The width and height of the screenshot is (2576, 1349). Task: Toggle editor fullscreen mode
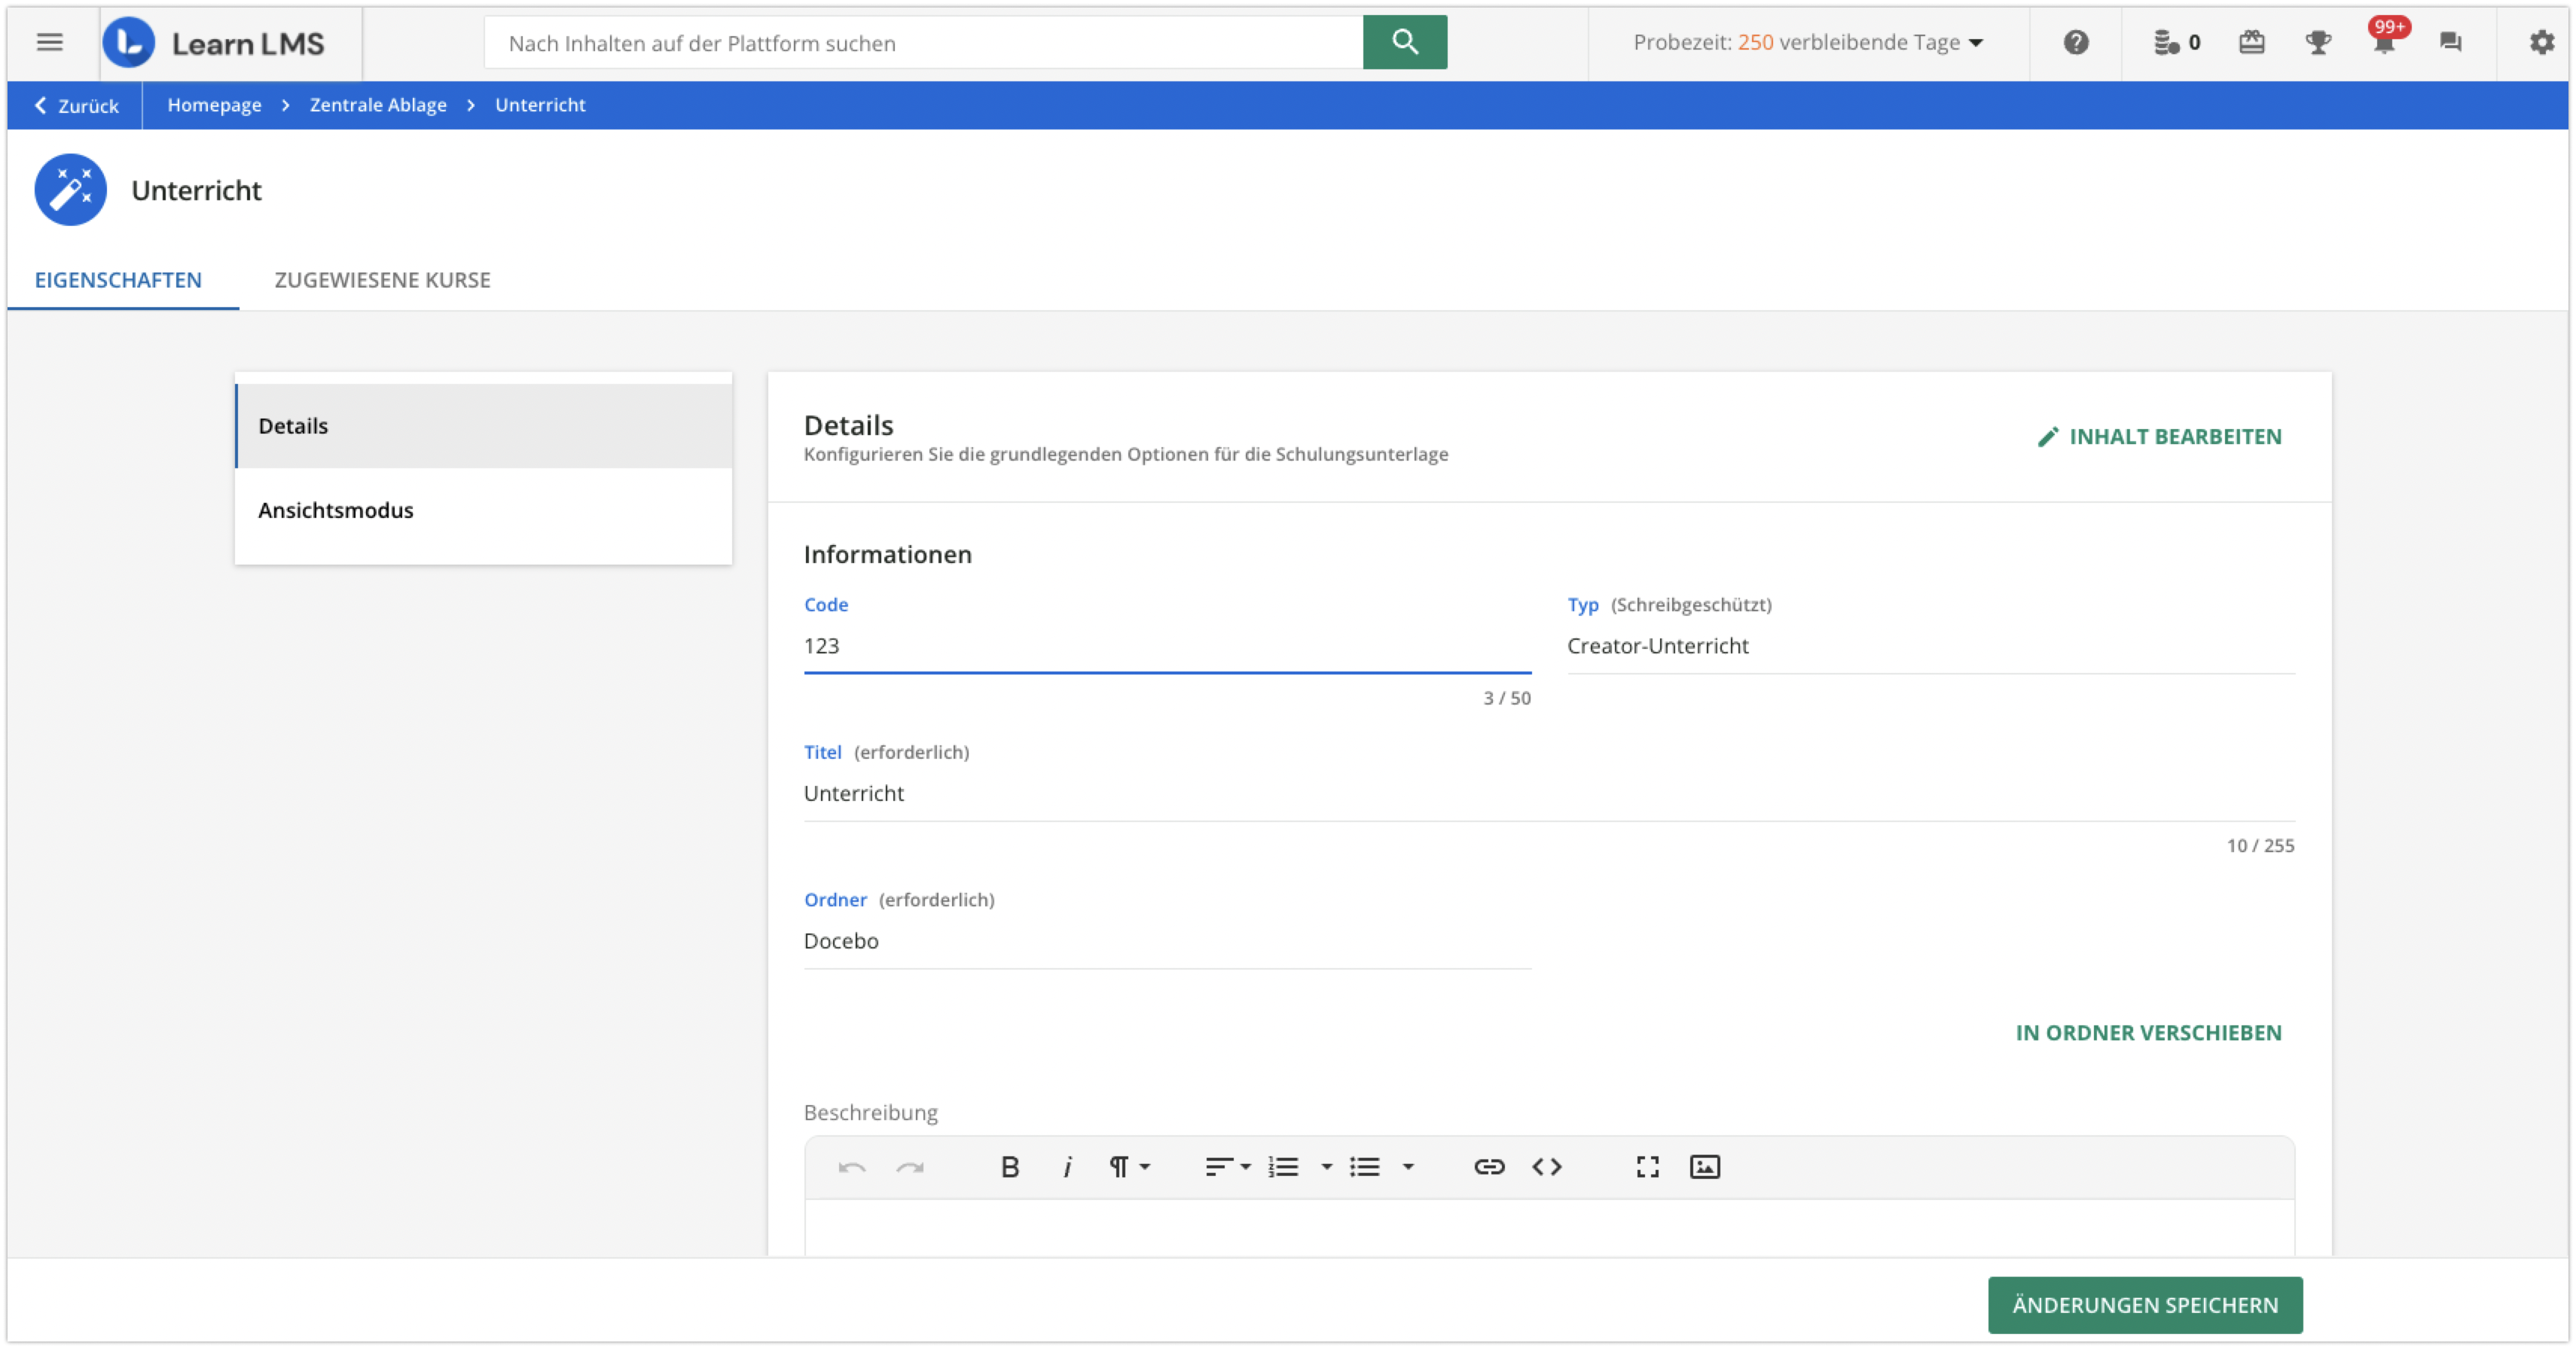1647,1166
